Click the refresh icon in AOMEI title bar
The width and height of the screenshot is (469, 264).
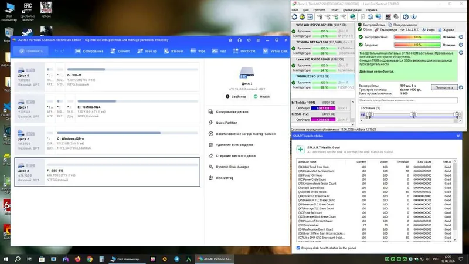coord(249,40)
